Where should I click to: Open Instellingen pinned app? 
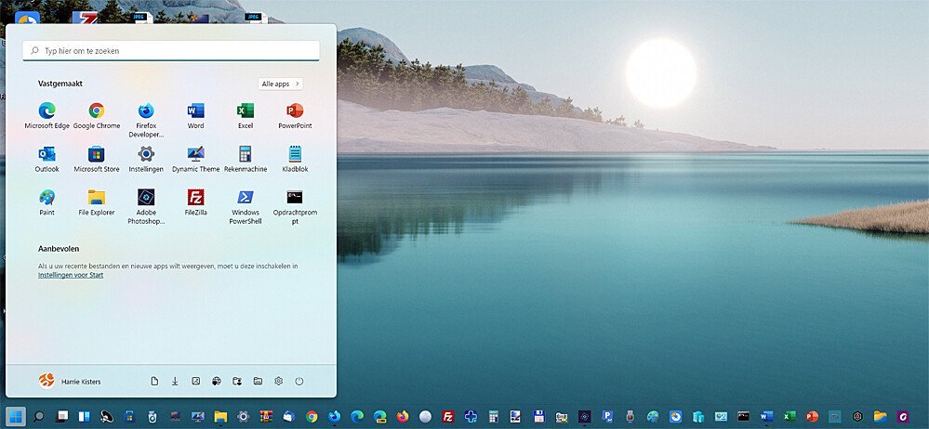[146, 159]
